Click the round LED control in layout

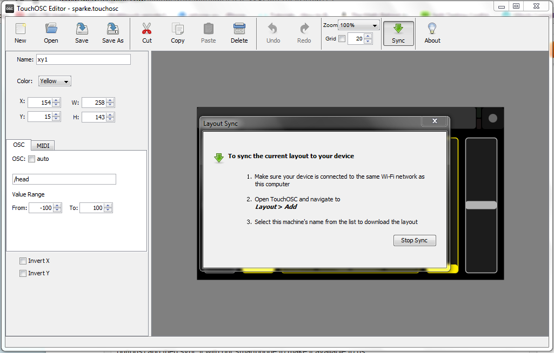pyautogui.click(x=493, y=118)
